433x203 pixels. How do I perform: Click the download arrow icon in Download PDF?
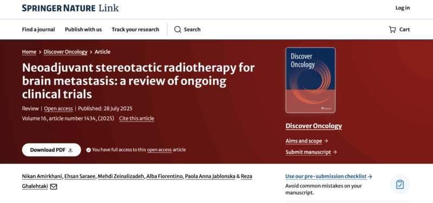pos(70,150)
